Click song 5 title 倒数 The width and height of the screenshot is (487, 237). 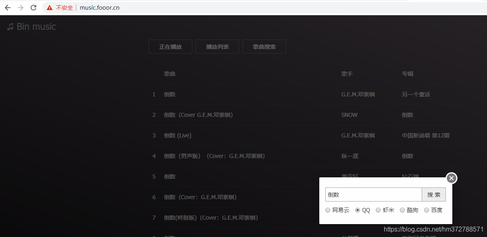coord(170,177)
